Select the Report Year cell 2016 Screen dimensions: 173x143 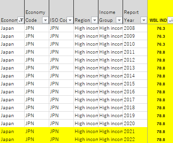135,92
